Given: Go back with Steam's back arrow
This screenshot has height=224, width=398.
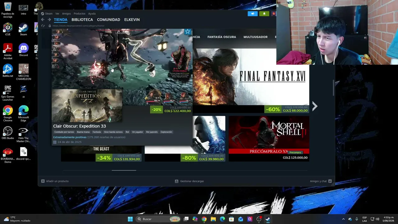Looking at the screenshot, I should point(43,20).
